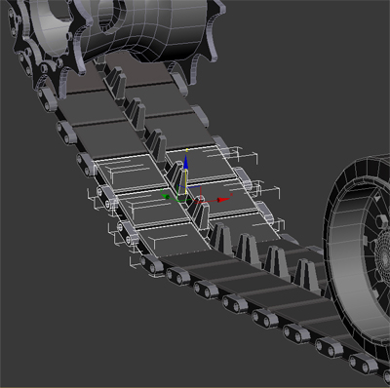Select the end connector at the bottom-right corner

(363, 364)
